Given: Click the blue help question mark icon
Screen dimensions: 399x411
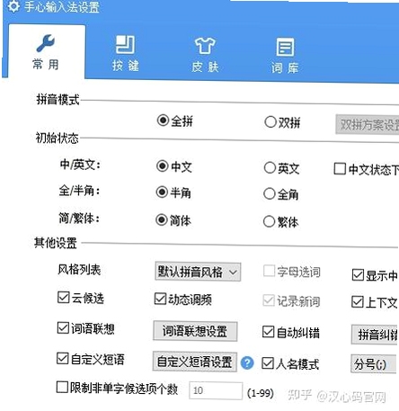Looking at the screenshot, I should point(247,363).
